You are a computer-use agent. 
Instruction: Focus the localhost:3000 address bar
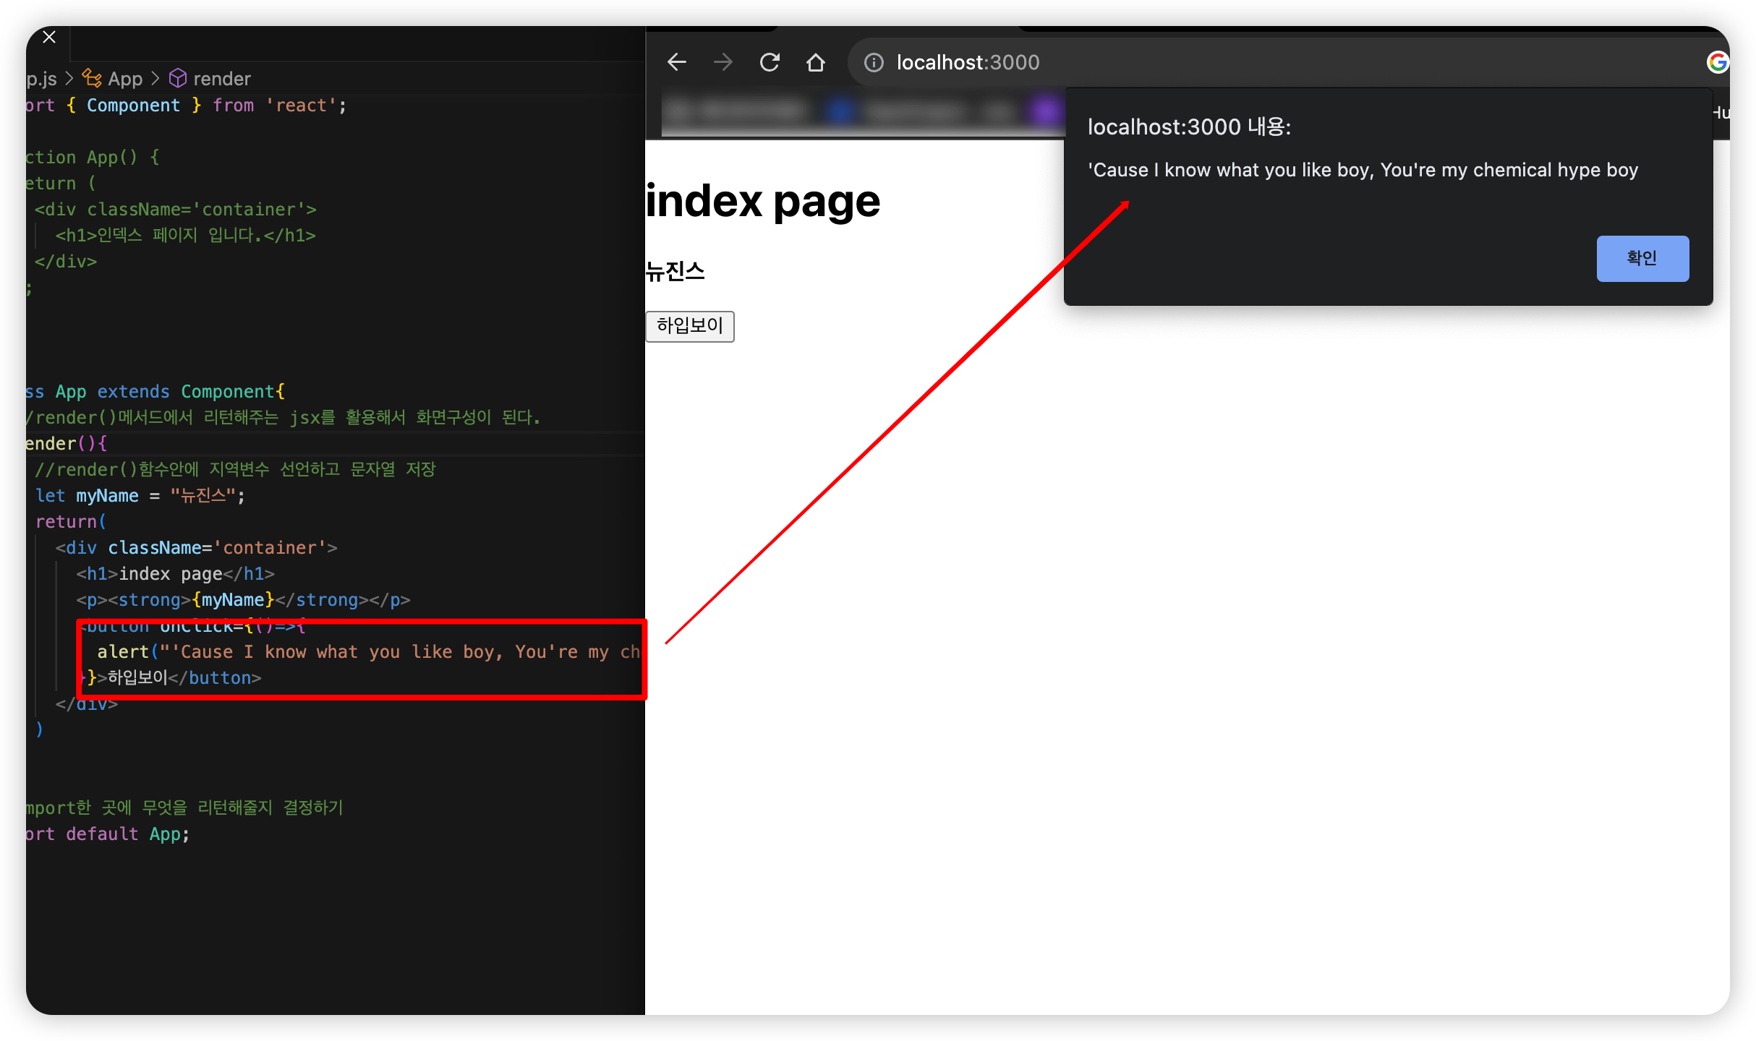(968, 63)
